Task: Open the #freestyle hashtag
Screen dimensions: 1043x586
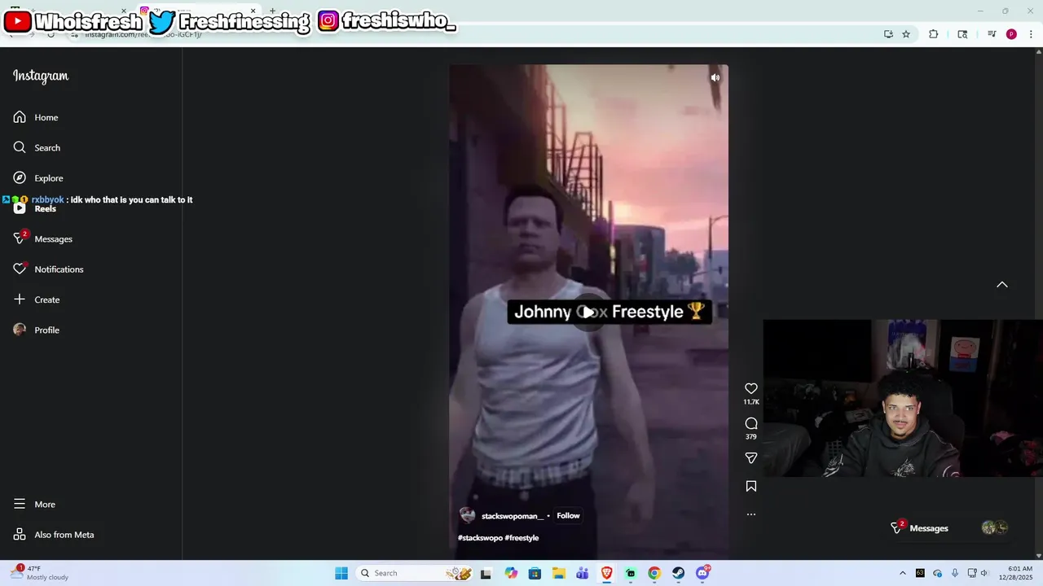Action: point(521,538)
